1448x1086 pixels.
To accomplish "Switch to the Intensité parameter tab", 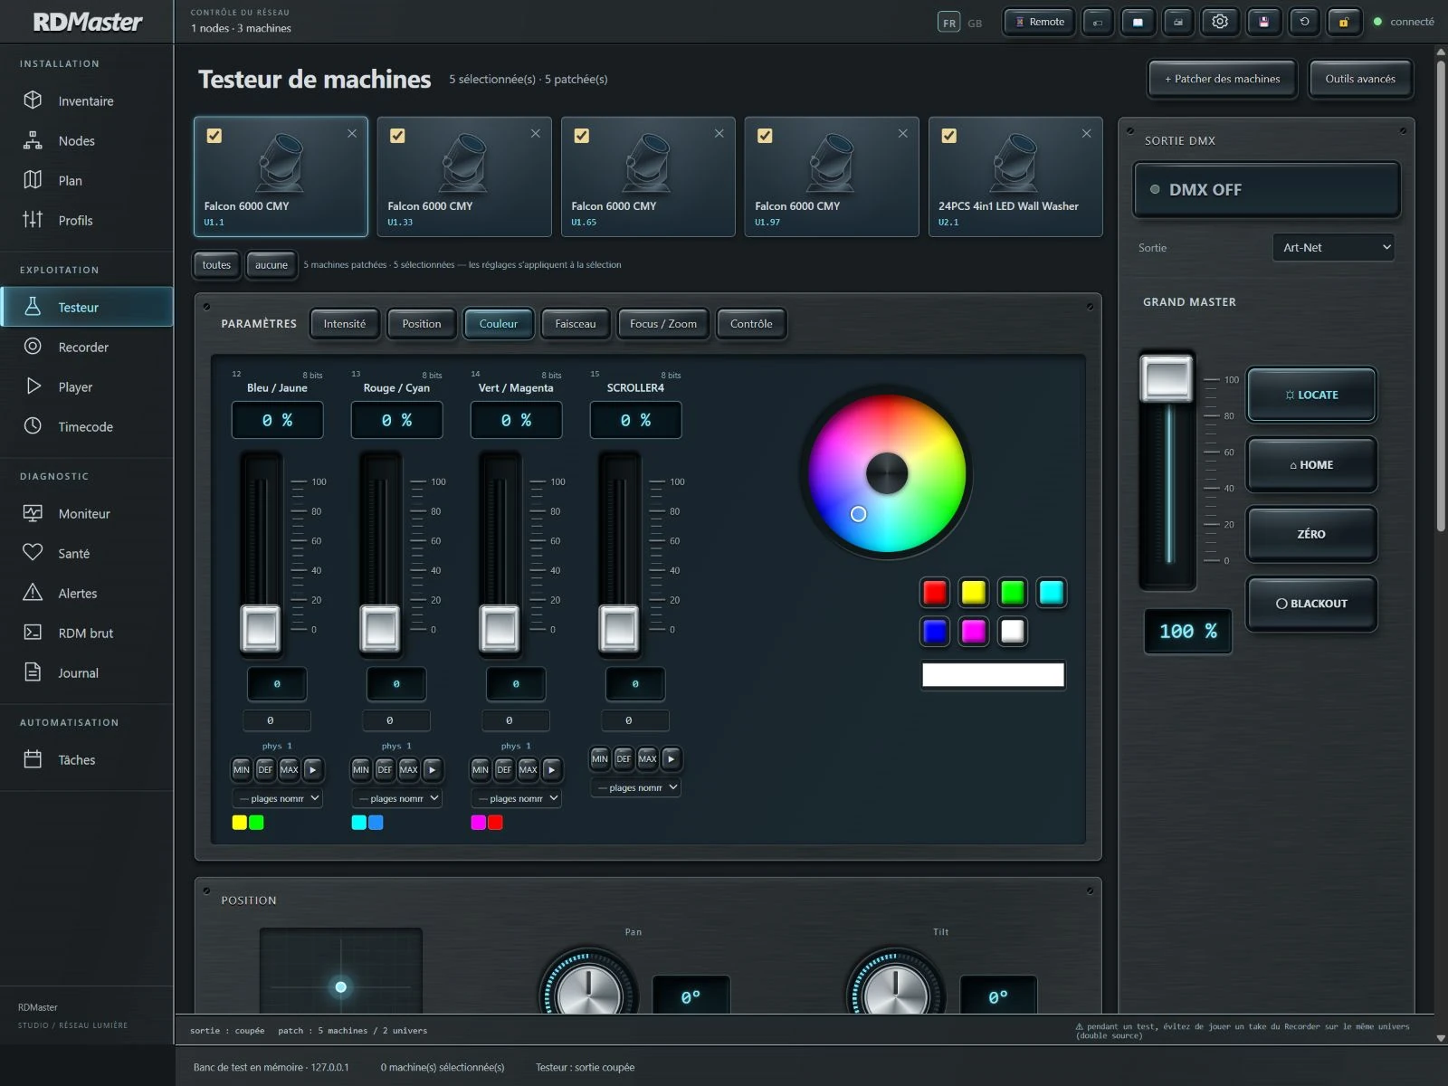I will (x=345, y=324).
